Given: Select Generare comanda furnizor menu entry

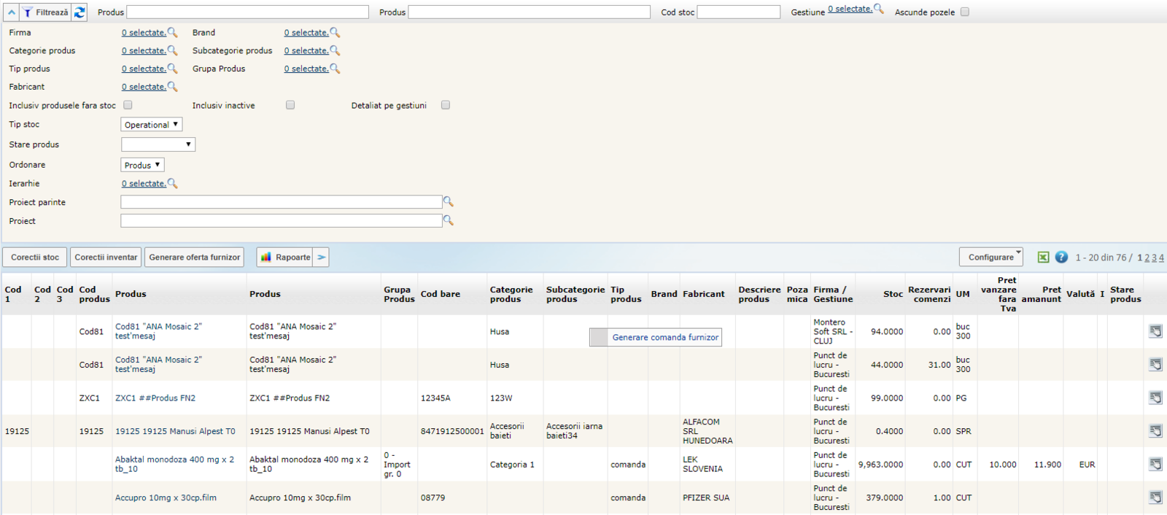Looking at the screenshot, I should [664, 337].
